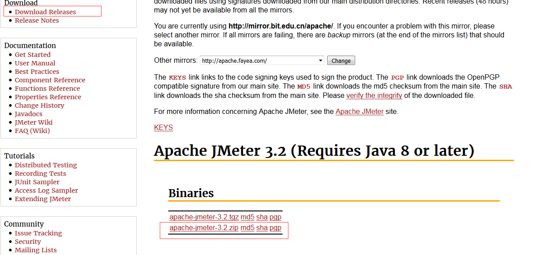This screenshot has width=559, height=255.
Task: Click the Binaries heading
Action: click(x=191, y=193)
